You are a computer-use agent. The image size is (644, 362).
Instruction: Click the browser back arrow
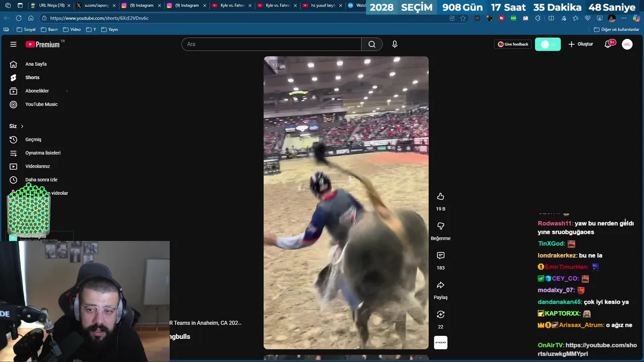coord(7,18)
